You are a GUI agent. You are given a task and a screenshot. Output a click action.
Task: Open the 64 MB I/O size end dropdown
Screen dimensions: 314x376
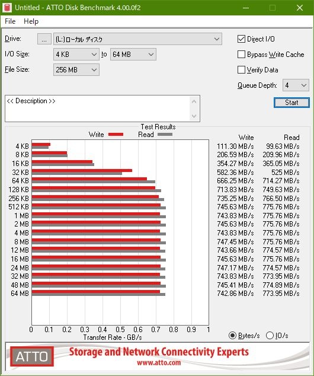pyautogui.click(x=133, y=55)
